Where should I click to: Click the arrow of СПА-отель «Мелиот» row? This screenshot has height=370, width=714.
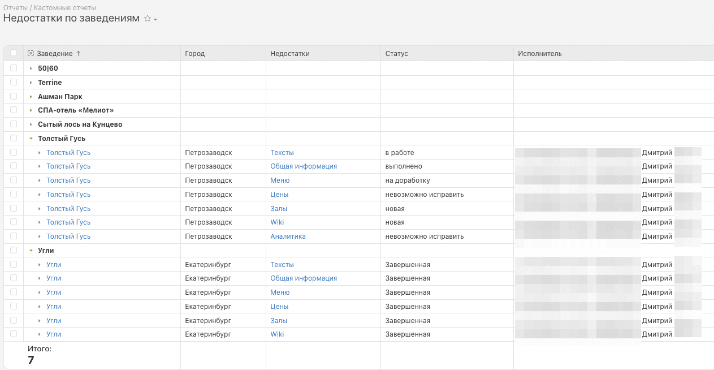31,110
